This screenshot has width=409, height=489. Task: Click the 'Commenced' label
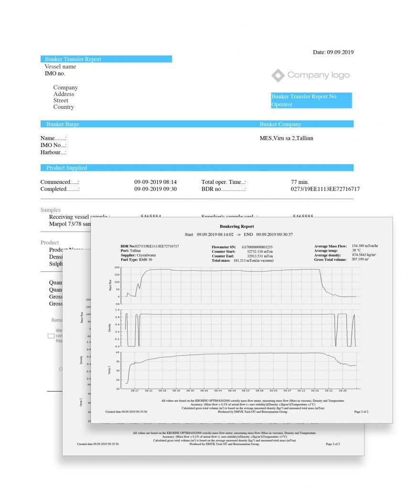click(60, 182)
